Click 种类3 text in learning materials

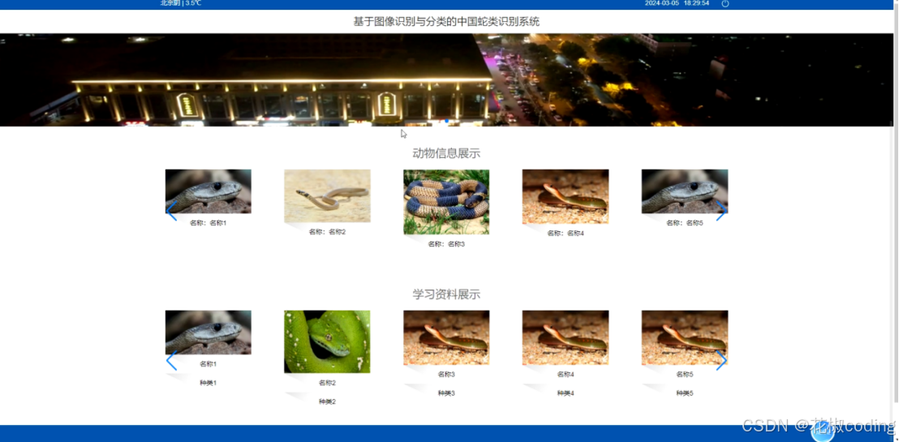pos(446,393)
